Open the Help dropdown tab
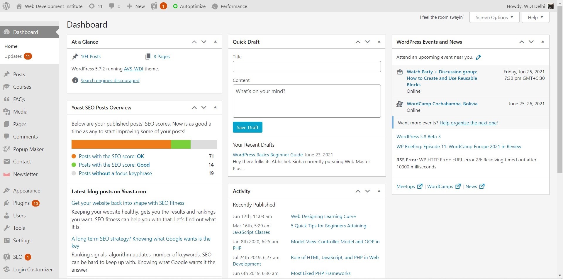This screenshot has height=279, width=563. [535, 17]
